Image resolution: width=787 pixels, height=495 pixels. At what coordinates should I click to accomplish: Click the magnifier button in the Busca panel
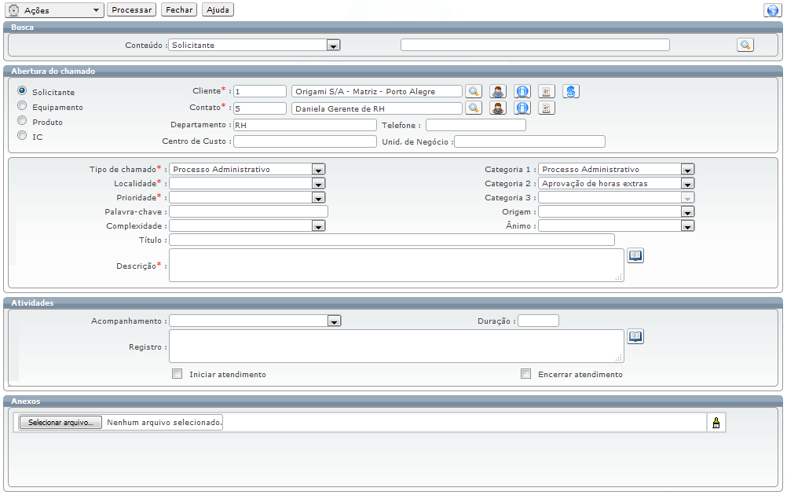[x=745, y=45]
